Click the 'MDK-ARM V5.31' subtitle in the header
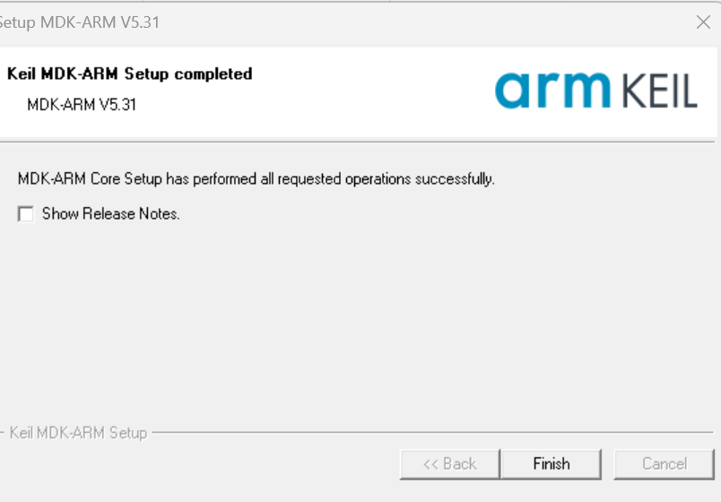This screenshot has width=721, height=502. tap(82, 104)
